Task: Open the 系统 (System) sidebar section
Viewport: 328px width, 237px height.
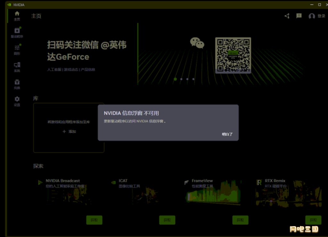Action: click(17, 67)
